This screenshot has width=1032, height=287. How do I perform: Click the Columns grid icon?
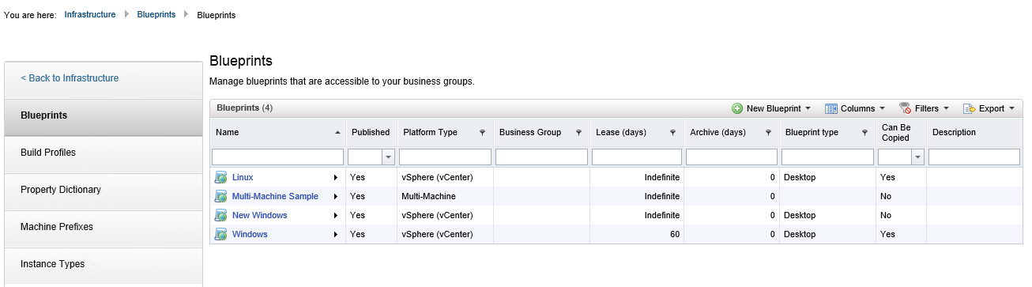coord(831,108)
